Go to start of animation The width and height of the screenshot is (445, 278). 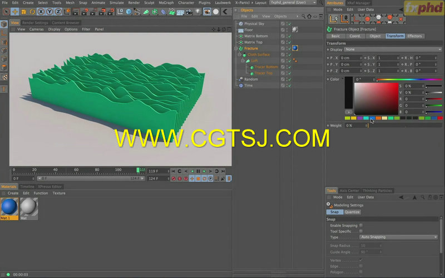[173, 171]
